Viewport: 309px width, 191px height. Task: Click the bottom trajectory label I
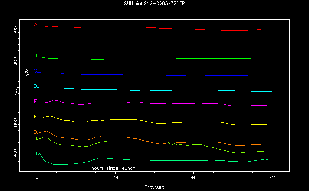37,153
